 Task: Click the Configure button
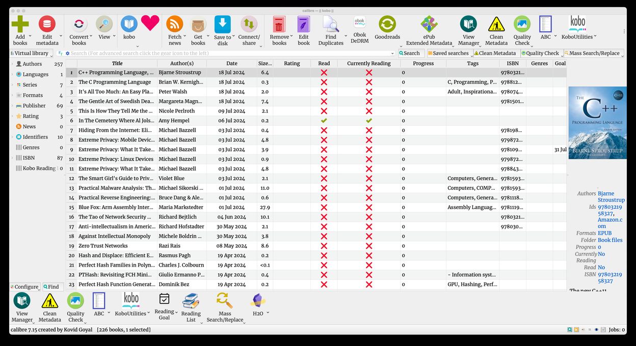click(x=24, y=287)
